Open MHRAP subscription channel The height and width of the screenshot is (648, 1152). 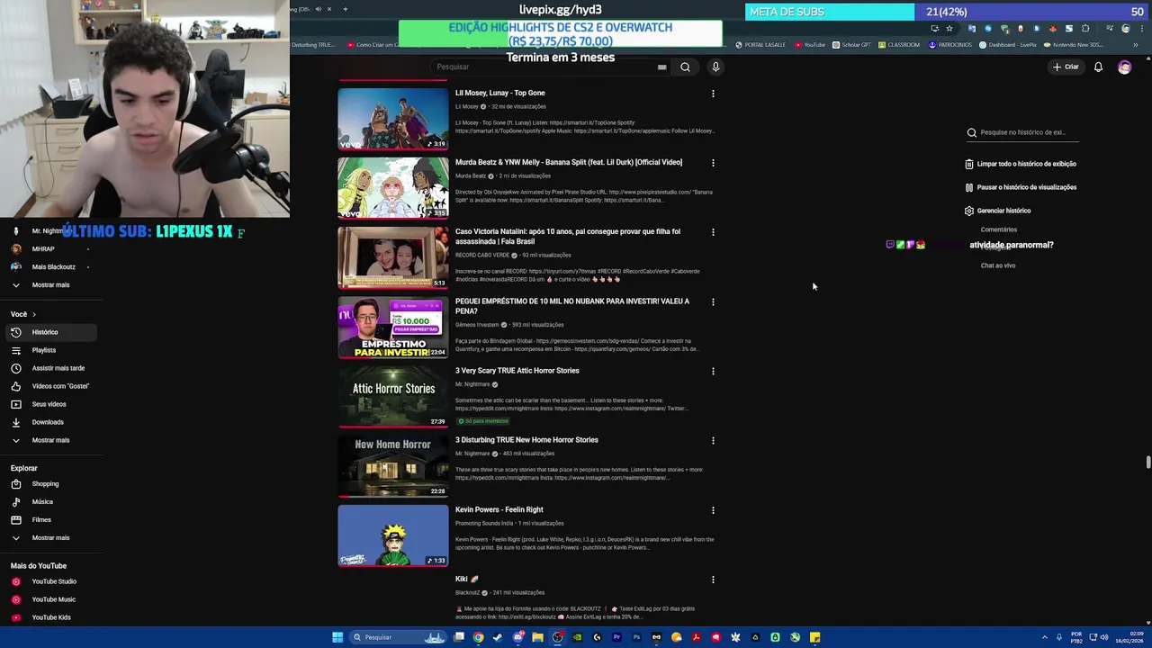(x=50, y=248)
